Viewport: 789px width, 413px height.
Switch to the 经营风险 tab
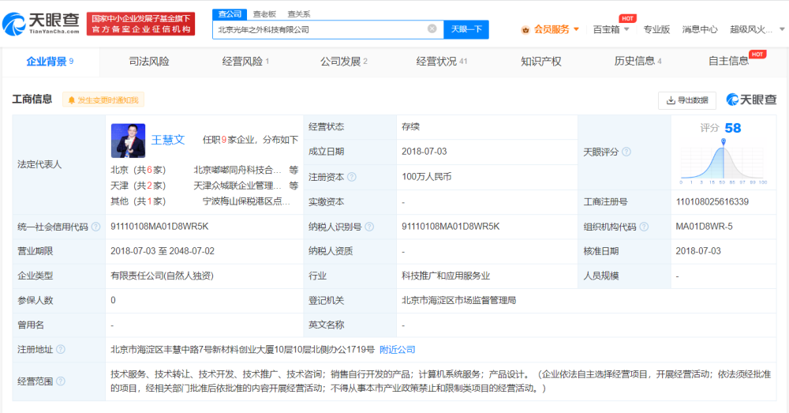pos(245,62)
